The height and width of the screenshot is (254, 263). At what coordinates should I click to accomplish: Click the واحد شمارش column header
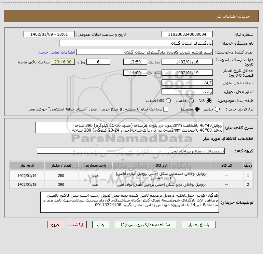pos(95,165)
